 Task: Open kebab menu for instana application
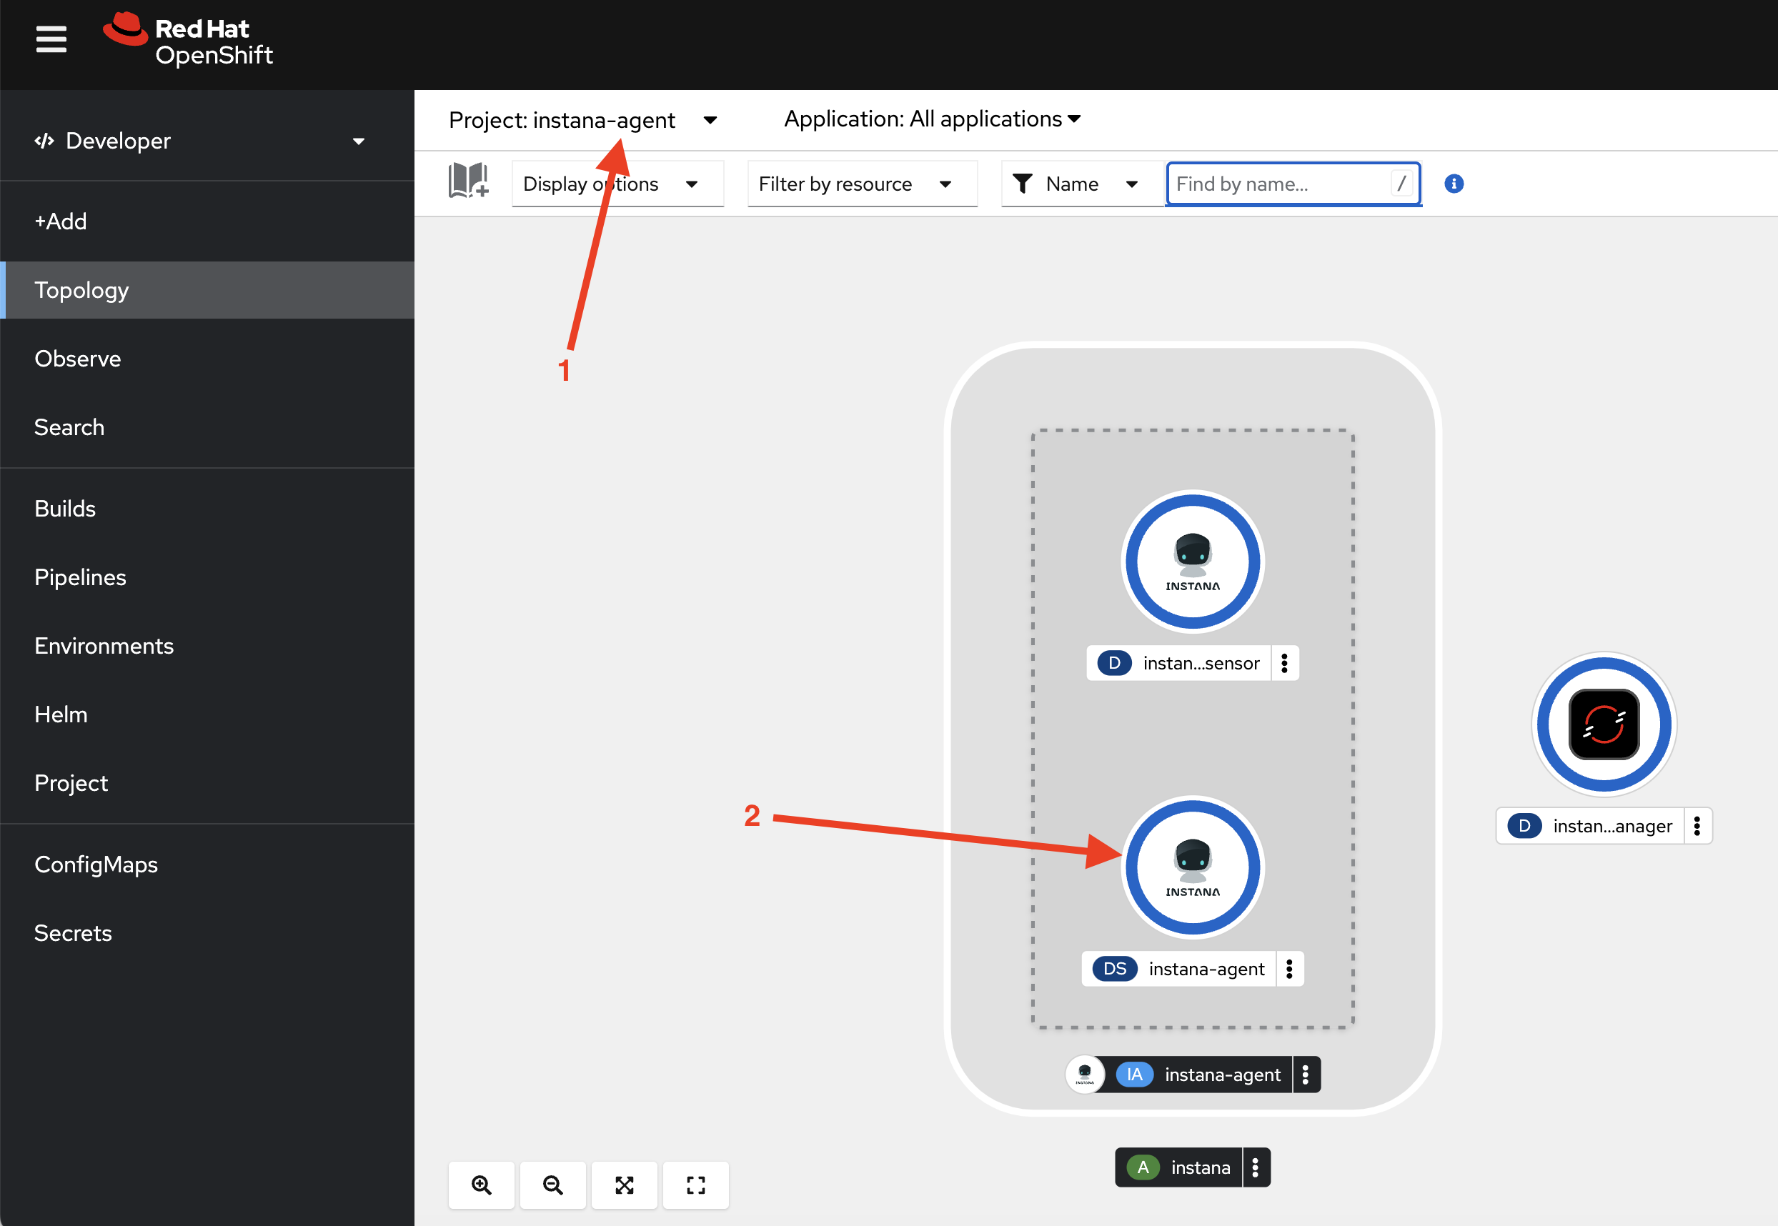point(1256,1167)
